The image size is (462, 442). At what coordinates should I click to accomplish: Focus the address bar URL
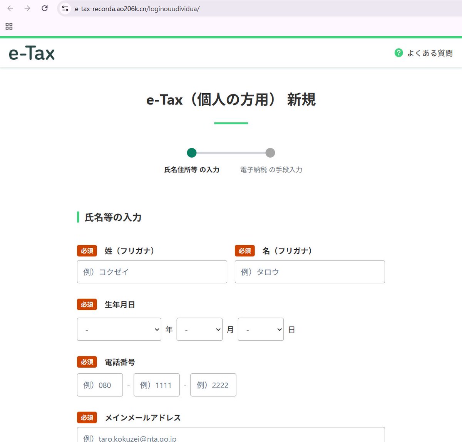[137, 8]
